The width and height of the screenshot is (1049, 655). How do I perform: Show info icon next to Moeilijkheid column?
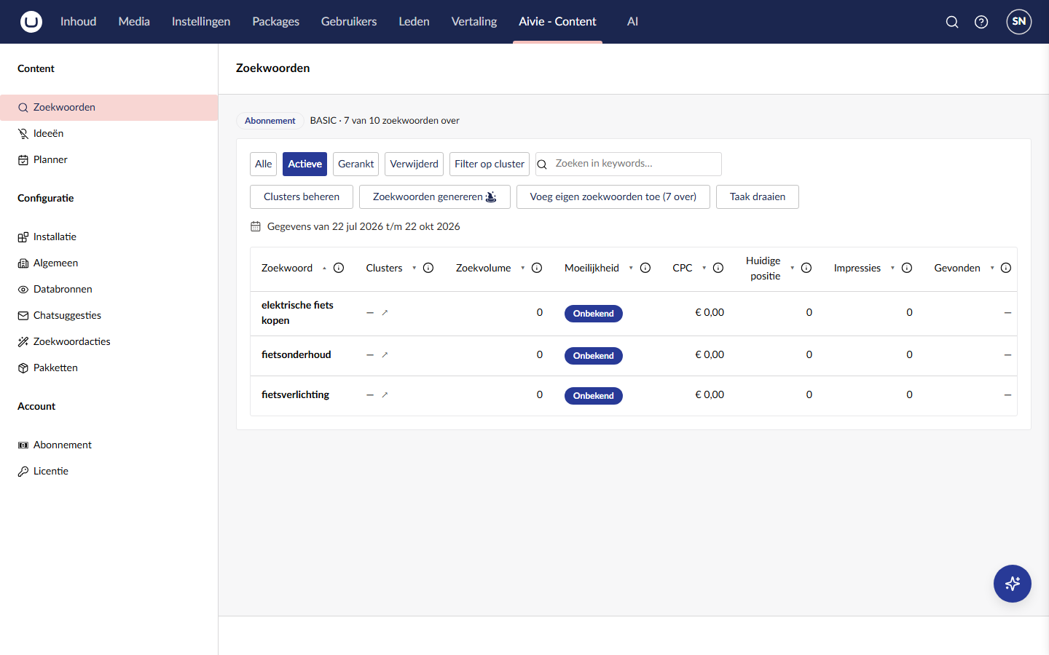click(x=645, y=268)
